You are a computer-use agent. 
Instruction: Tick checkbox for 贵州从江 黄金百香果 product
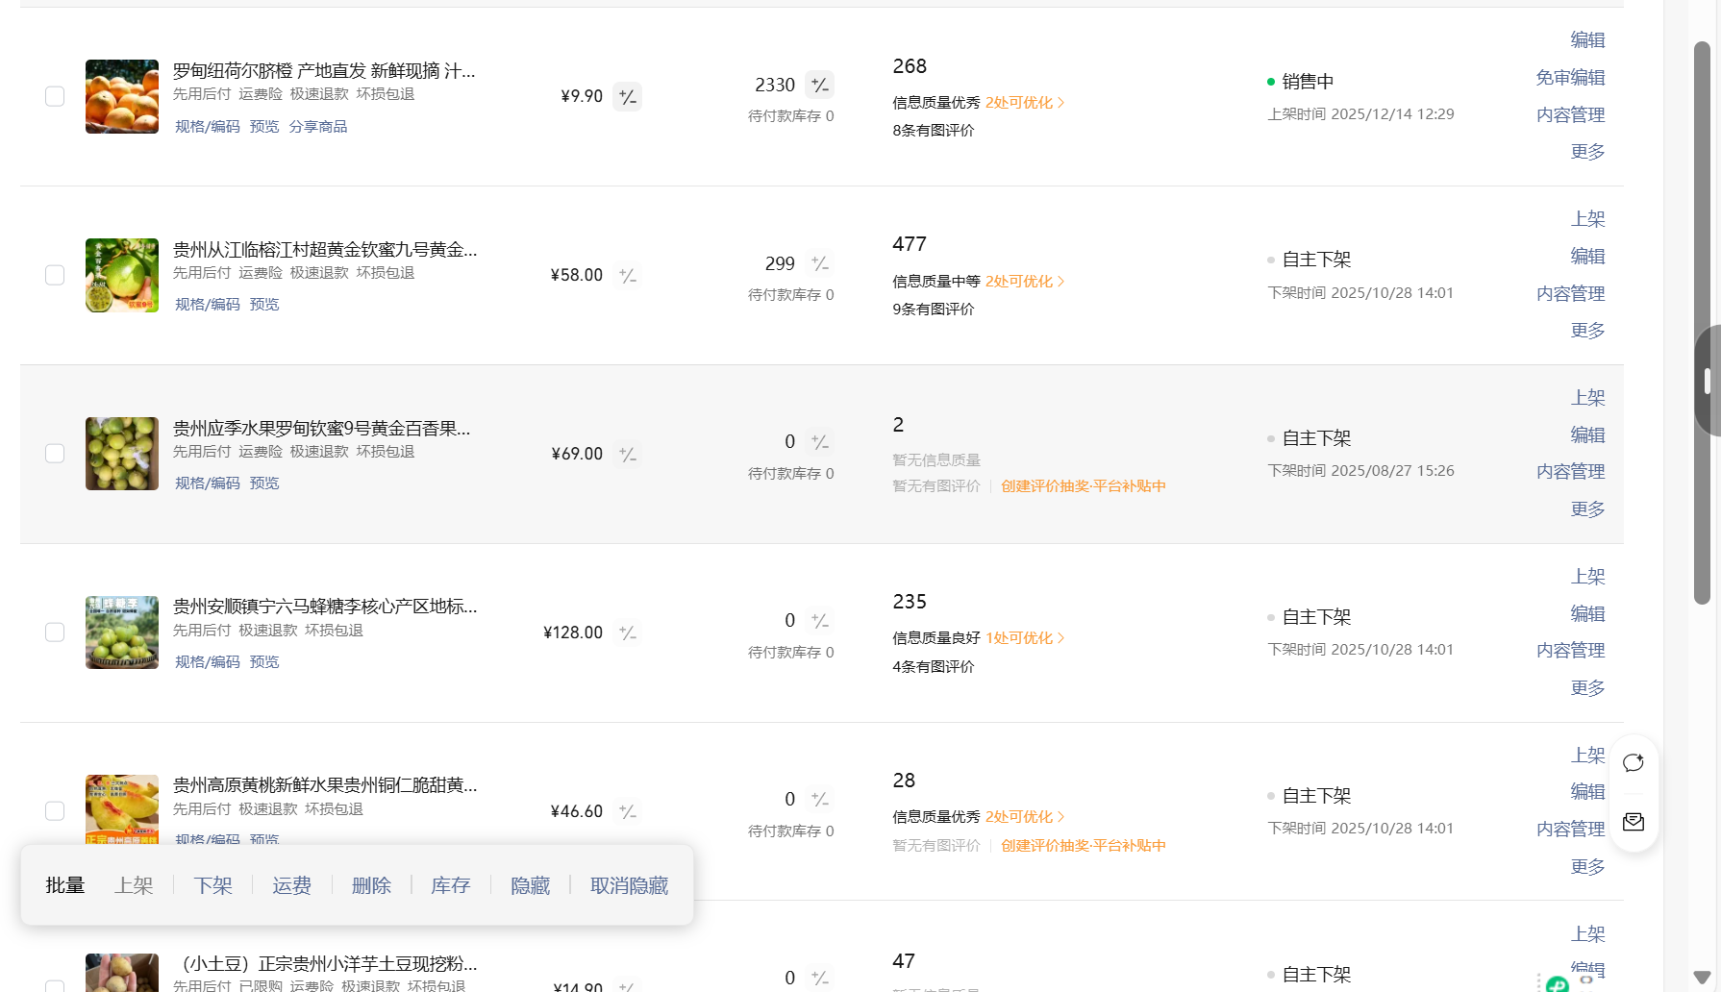click(55, 275)
